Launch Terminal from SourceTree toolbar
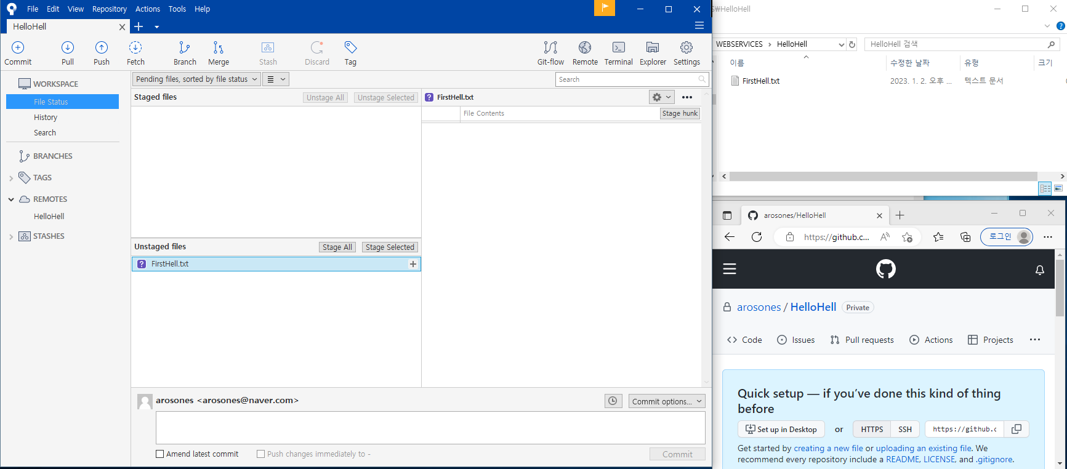The width and height of the screenshot is (1067, 469). coord(619,53)
